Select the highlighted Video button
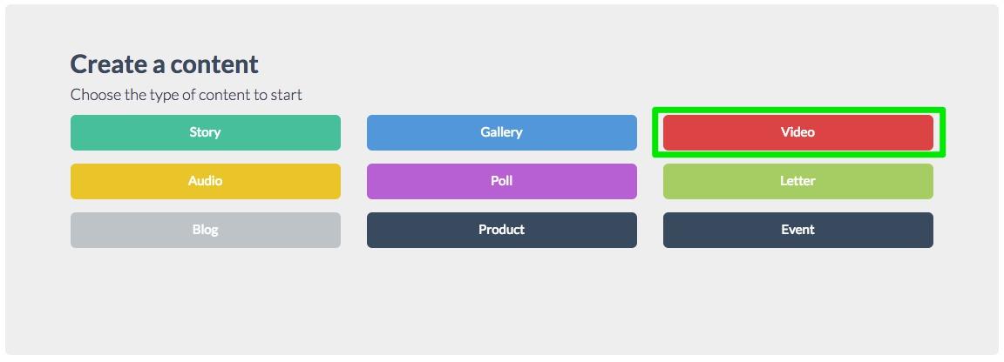The image size is (1004, 362). tap(797, 132)
